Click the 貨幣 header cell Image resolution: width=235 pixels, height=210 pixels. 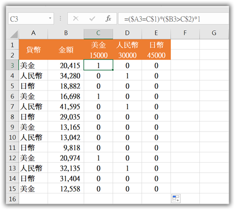point(33,50)
